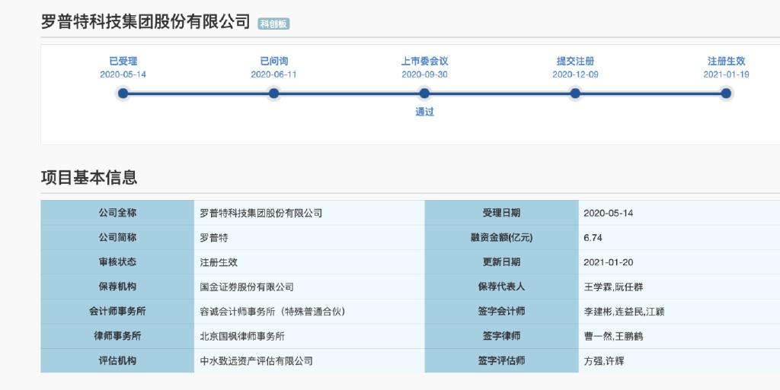Select the 已问询 stage label
780x390 pixels.
273,61
